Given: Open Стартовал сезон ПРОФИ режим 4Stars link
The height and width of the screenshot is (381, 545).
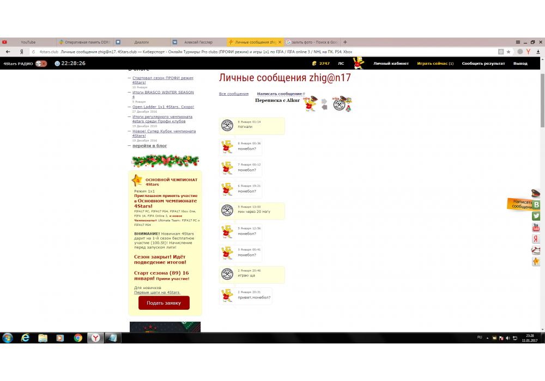Looking at the screenshot, I should click(x=162, y=80).
